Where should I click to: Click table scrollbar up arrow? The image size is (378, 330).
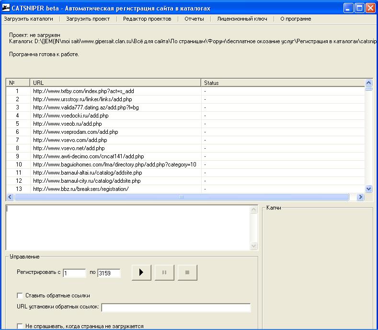point(368,83)
